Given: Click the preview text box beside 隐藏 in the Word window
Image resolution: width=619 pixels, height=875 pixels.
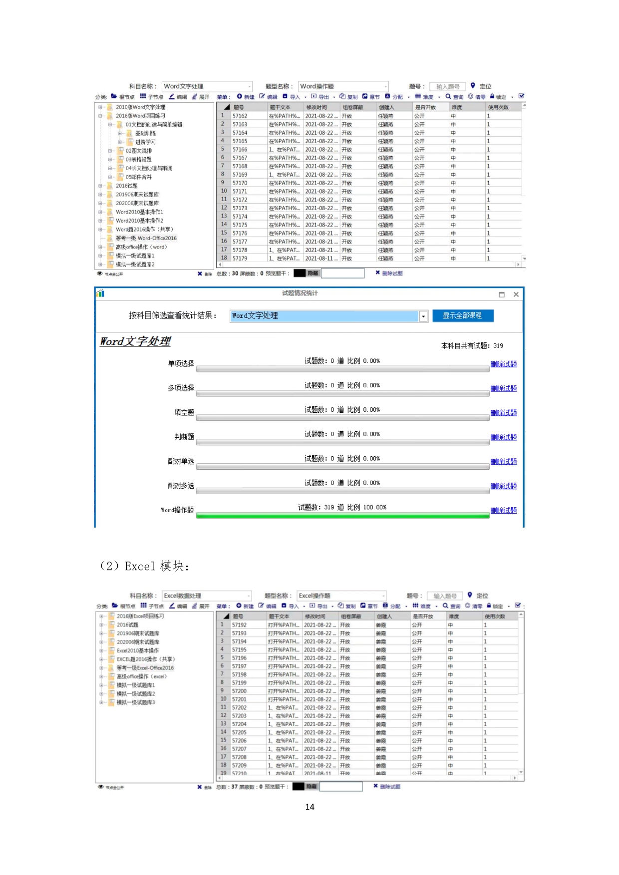Looking at the screenshot, I should click(342, 273).
